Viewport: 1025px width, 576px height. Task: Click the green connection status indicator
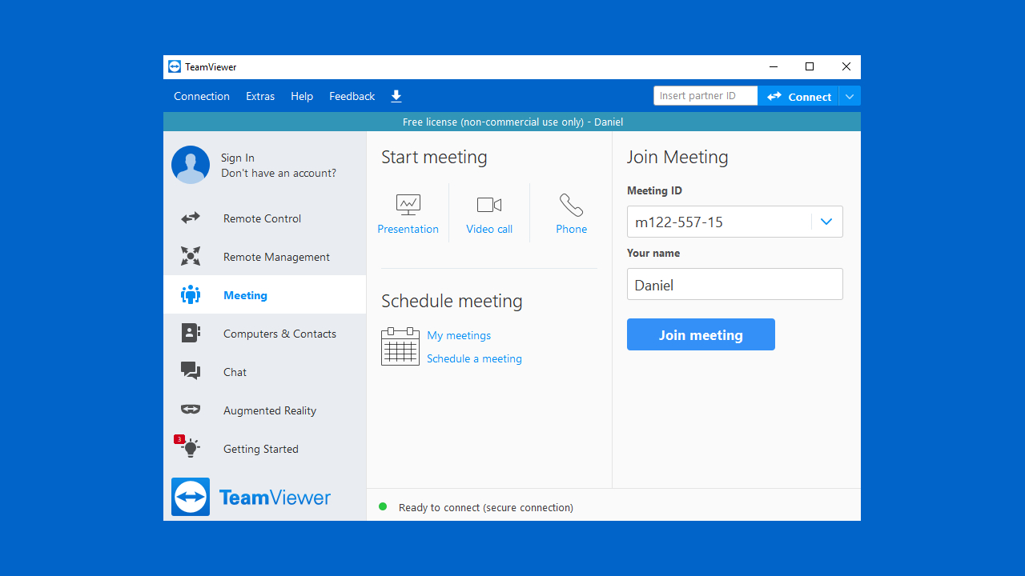(383, 506)
